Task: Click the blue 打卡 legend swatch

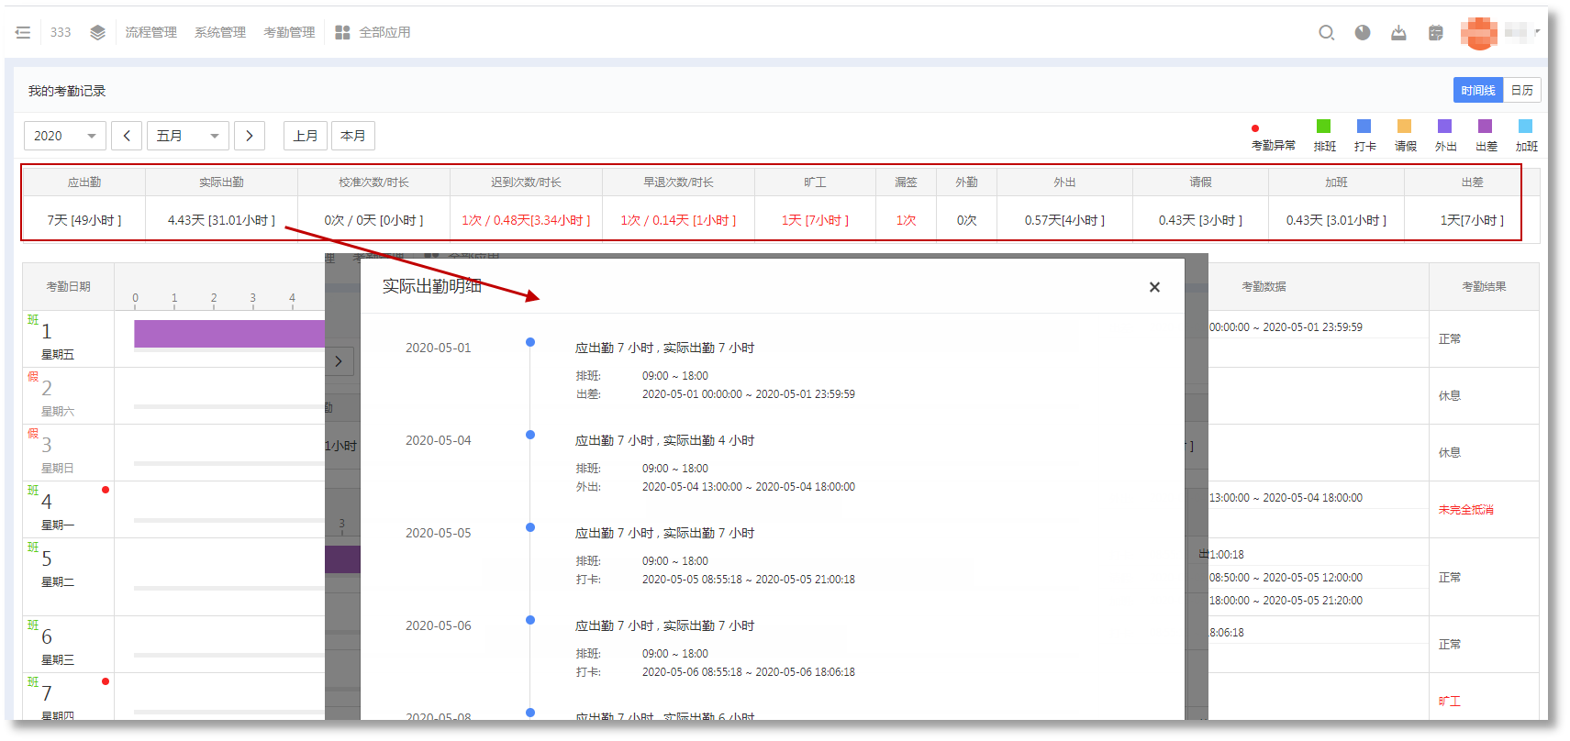Action: point(1364,127)
